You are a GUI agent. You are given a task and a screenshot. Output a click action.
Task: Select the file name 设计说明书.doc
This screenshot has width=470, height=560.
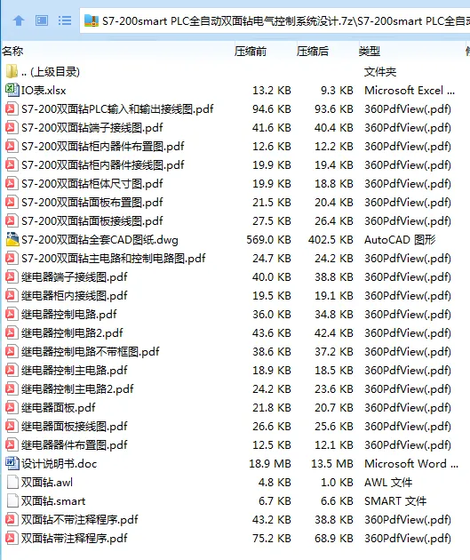point(59,464)
